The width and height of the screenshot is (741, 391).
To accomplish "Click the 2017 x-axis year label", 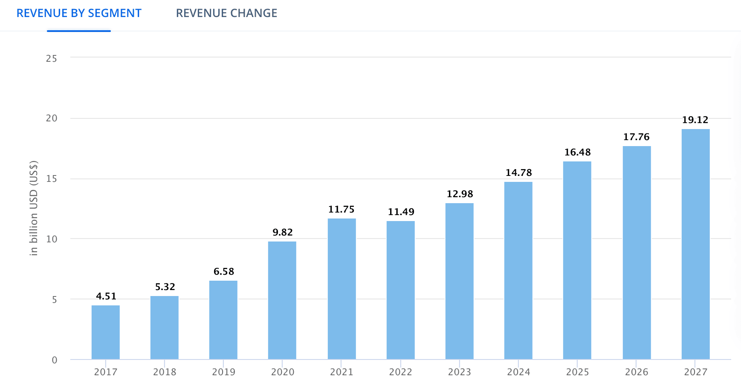I will point(105,372).
